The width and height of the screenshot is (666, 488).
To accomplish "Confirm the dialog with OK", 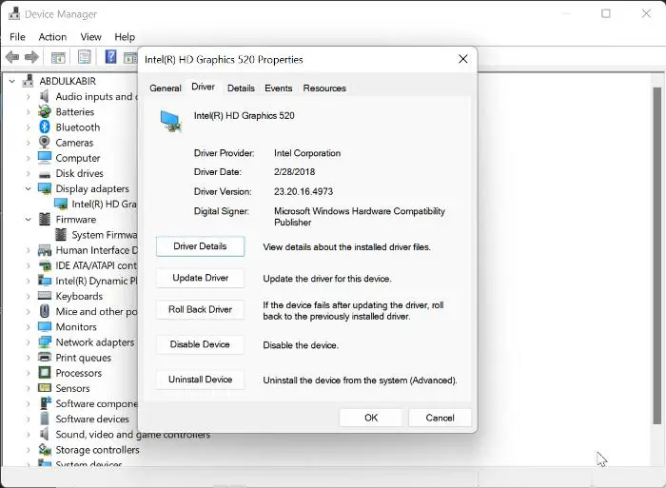I will [371, 418].
